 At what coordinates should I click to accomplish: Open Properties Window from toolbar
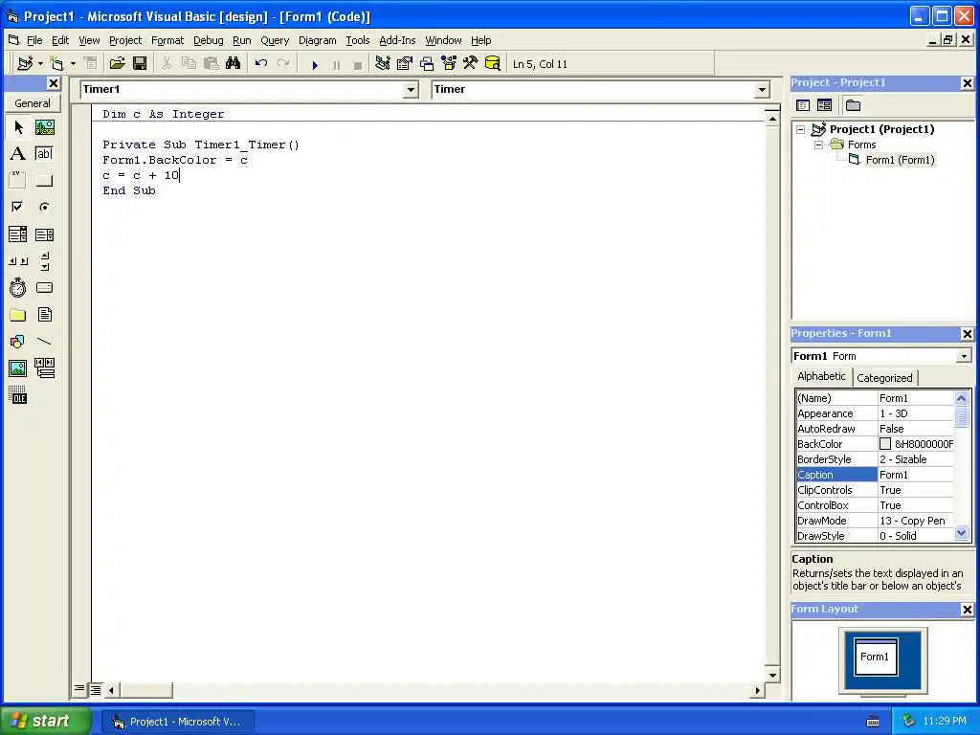point(405,64)
